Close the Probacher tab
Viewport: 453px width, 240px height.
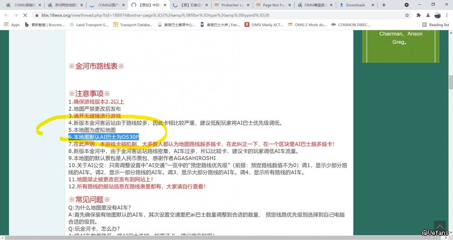[248, 5]
